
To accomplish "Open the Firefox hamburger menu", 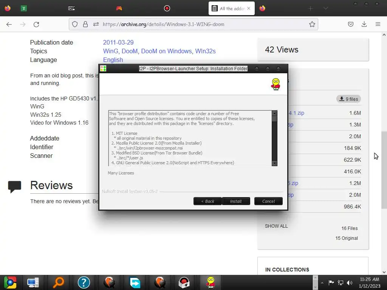I will (x=378, y=24).
